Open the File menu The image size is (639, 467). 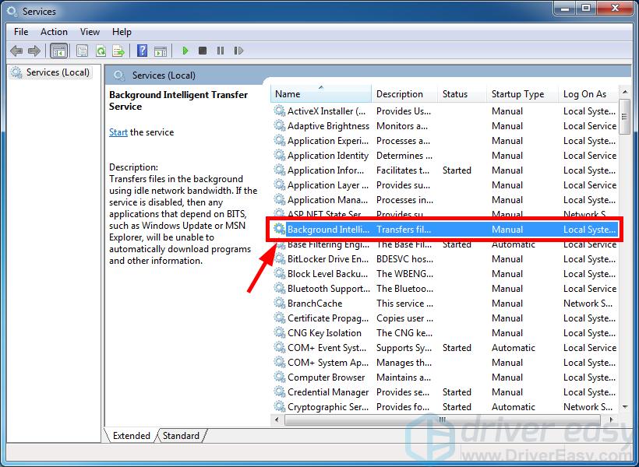(x=21, y=32)
